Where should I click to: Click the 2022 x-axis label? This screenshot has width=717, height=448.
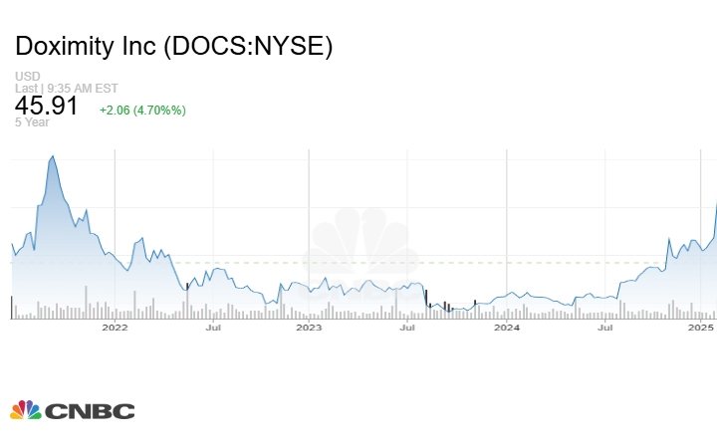point(115,328)
